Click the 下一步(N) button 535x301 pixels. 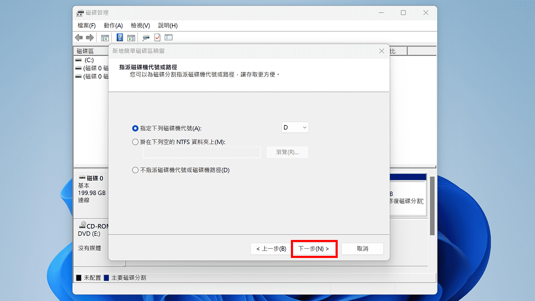click(314, 248)
